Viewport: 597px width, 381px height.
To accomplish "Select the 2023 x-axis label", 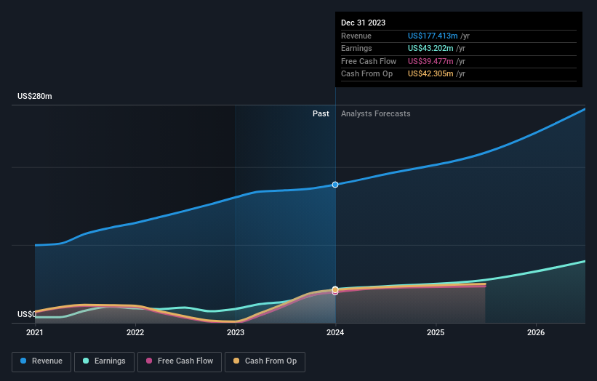I will point(236,332).
